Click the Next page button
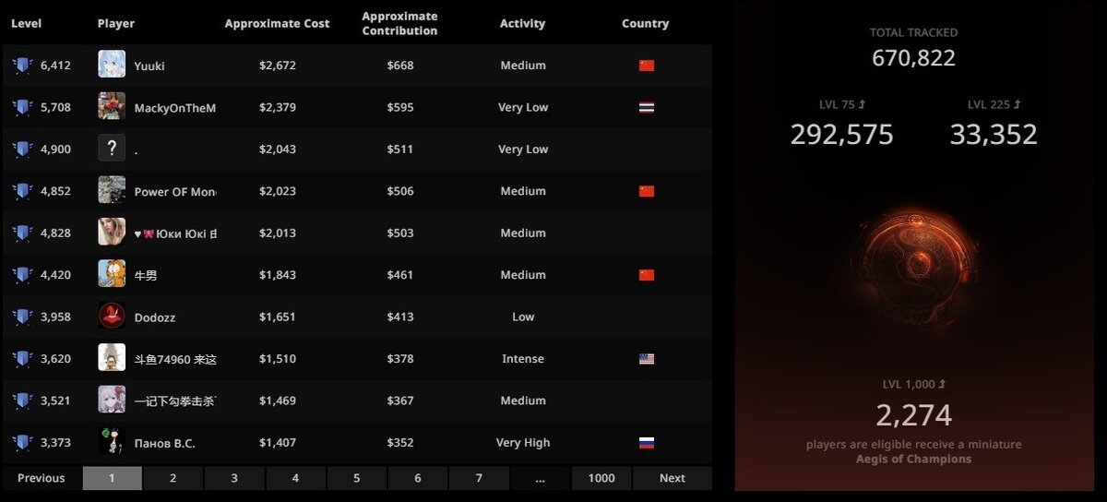The height and width of the screenshot is (502, 1107). 673,478
